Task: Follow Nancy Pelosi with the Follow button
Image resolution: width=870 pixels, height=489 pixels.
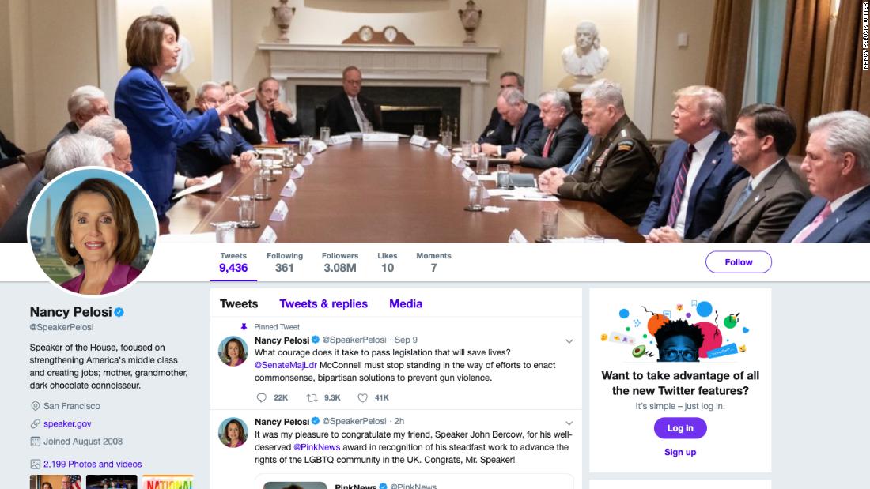Action: pyautogui.click(x=739, y=262)
